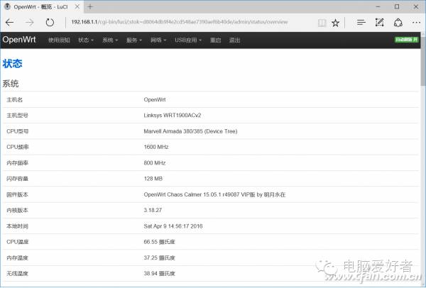Click the CPU型号 row label

[17, 131]
